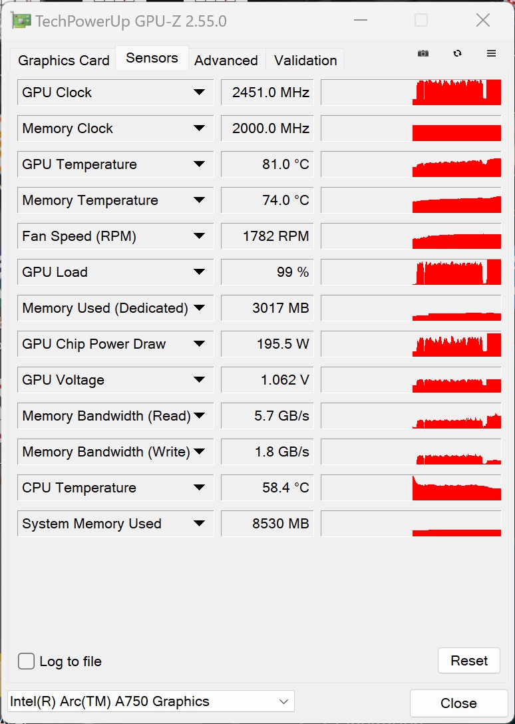Screen dimensions: 515x724
Task: Click the GPU-Z app icon in title bar
Action: pos(21,21)
